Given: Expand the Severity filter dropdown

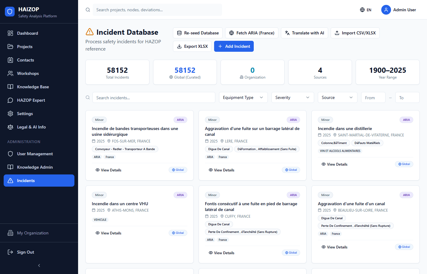Looking at the screenshot, I should 292,97.
